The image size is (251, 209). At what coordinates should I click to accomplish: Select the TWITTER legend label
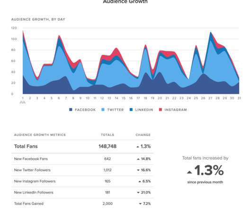coord(116,110)
